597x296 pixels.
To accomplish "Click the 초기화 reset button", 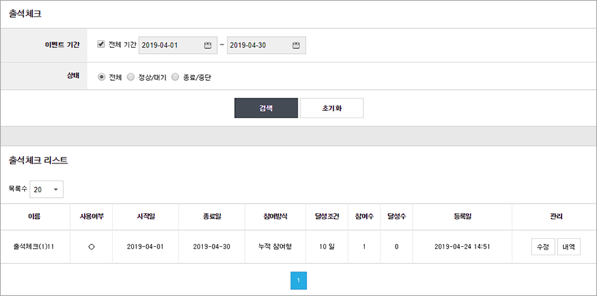I will 331,108.
